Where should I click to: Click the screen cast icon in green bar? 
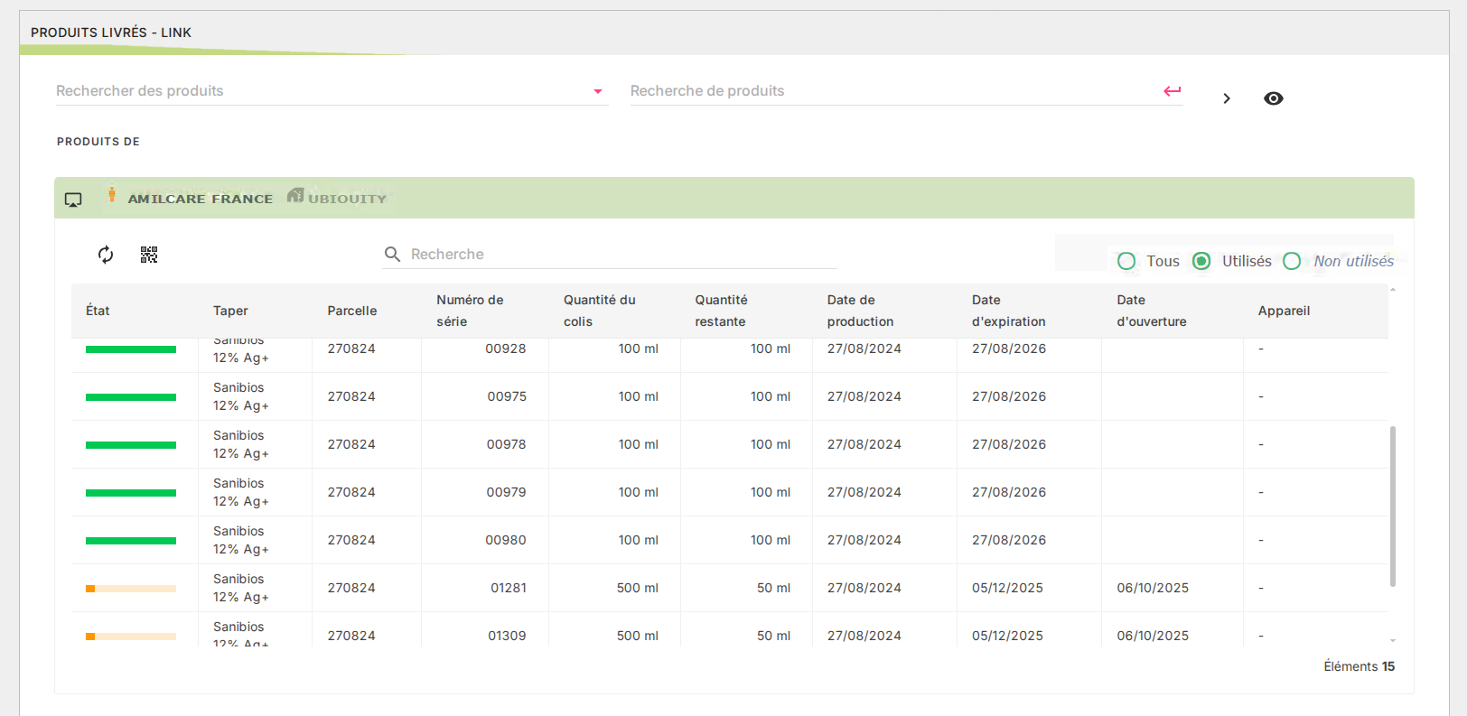pyautogui.click(x=73, y=200)
